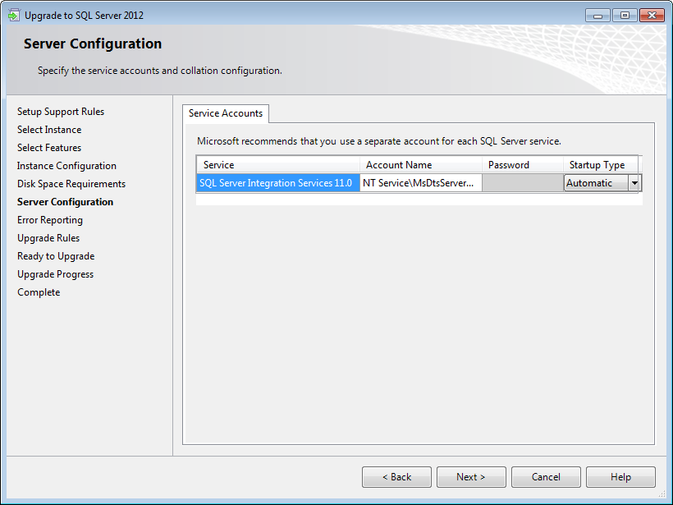Click Complete step in sidebar

tap(39, 292)
